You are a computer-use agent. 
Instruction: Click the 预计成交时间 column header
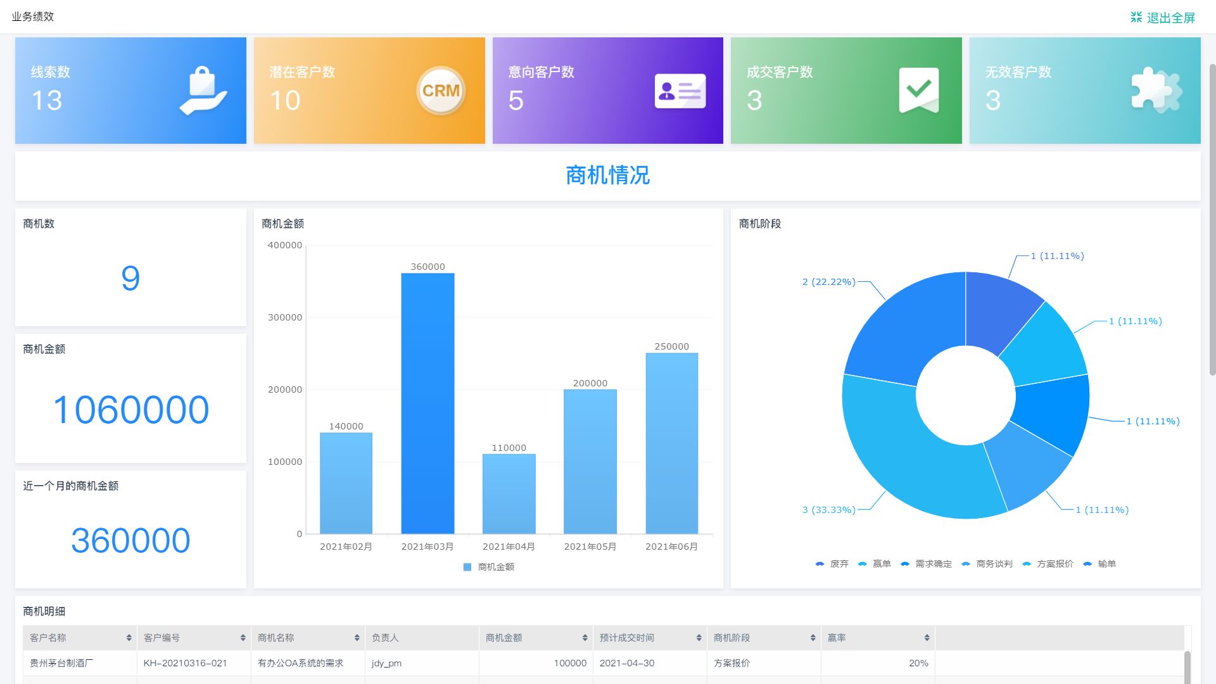pyautogui.click(x=627, y=638)
